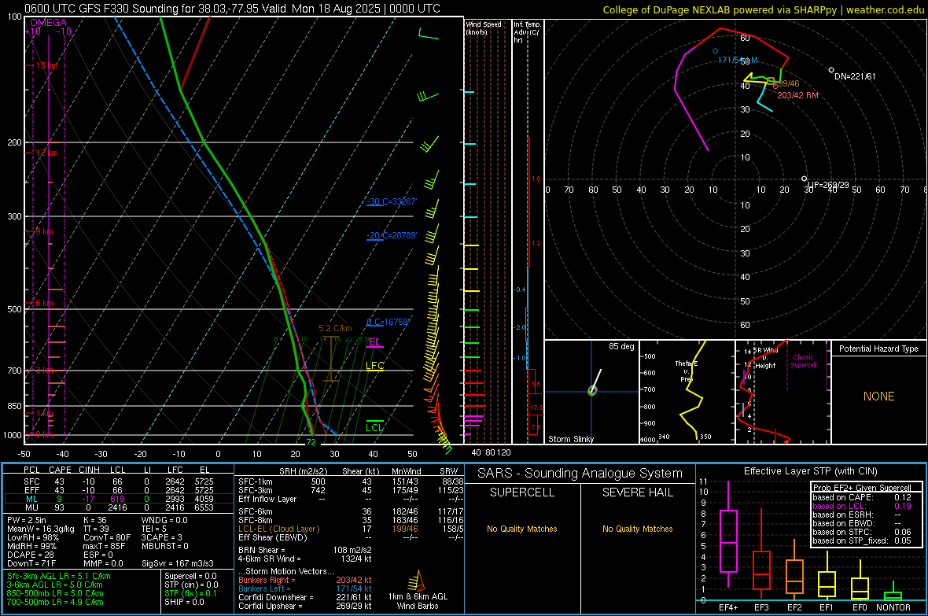Click the Corfidi Downshear = 221/61 kt row
This screenshot has height=616, width=928.
305,597
